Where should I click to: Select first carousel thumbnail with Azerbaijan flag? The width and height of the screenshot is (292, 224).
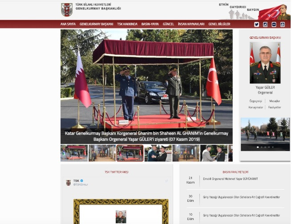point(74,153)
